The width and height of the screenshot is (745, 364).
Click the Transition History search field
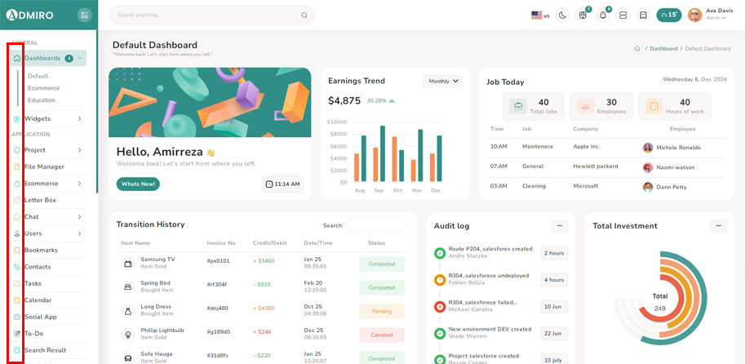[375, 225]
